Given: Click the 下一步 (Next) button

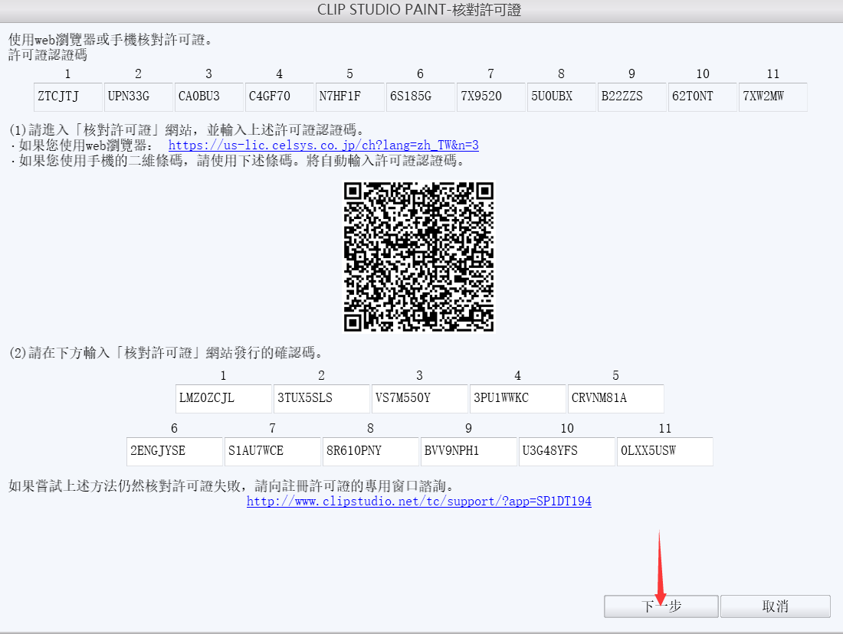Looking at the screenshot, I should (661, 606).
